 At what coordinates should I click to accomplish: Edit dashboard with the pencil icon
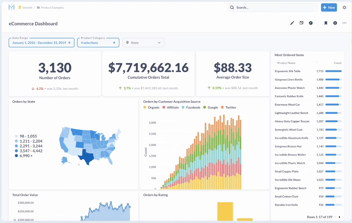292,23
